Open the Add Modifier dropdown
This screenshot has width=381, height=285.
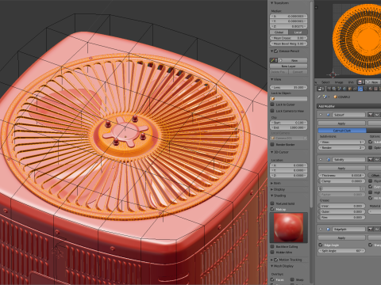[x=349, y=106]
